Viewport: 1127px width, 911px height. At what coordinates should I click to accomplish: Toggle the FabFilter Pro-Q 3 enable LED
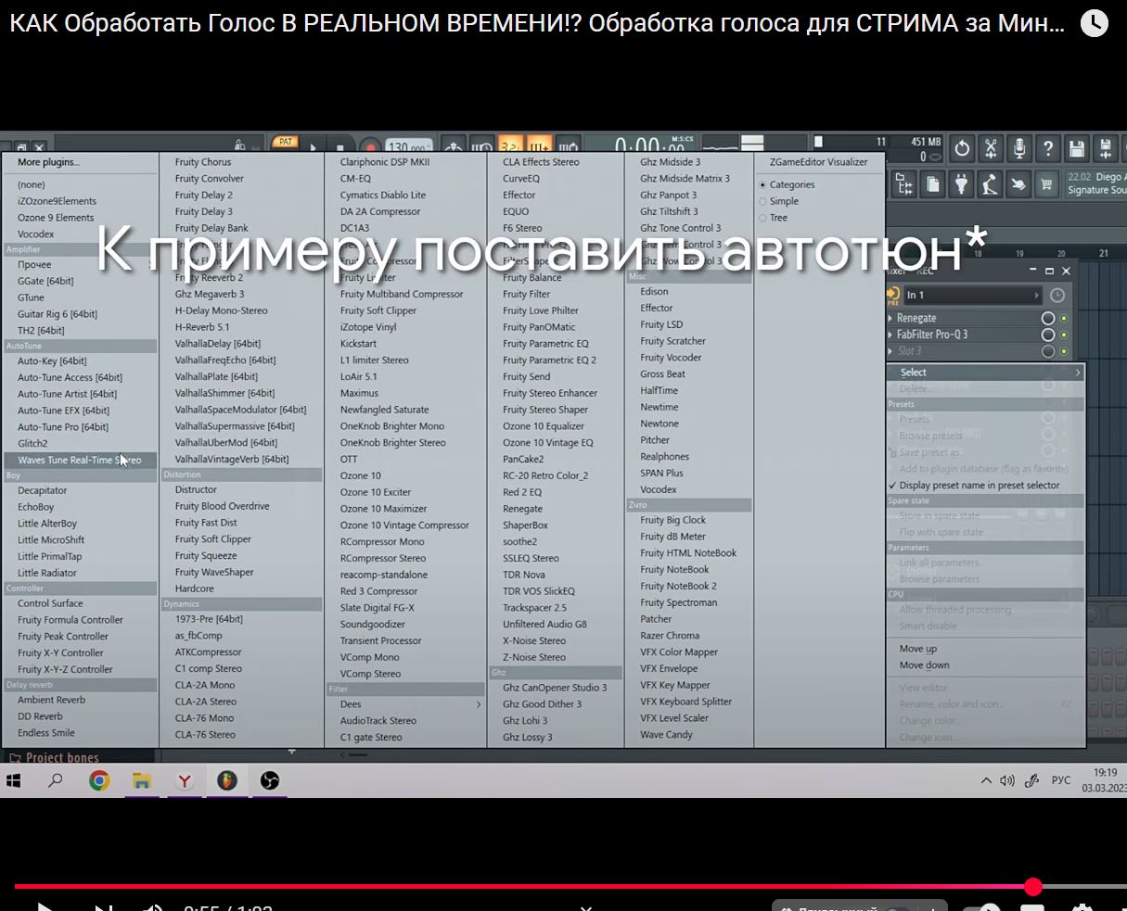(1064, 335)
